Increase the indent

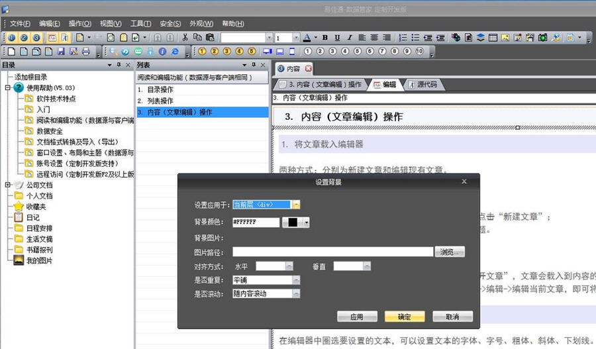click(440, 37)
